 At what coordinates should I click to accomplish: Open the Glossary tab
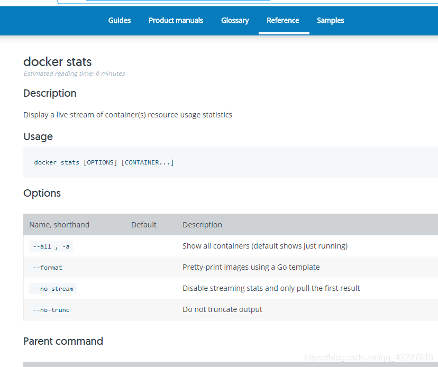point(235,21)
